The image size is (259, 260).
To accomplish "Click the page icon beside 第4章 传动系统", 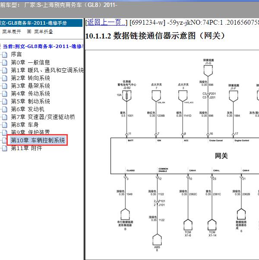I will coord(5,94).
